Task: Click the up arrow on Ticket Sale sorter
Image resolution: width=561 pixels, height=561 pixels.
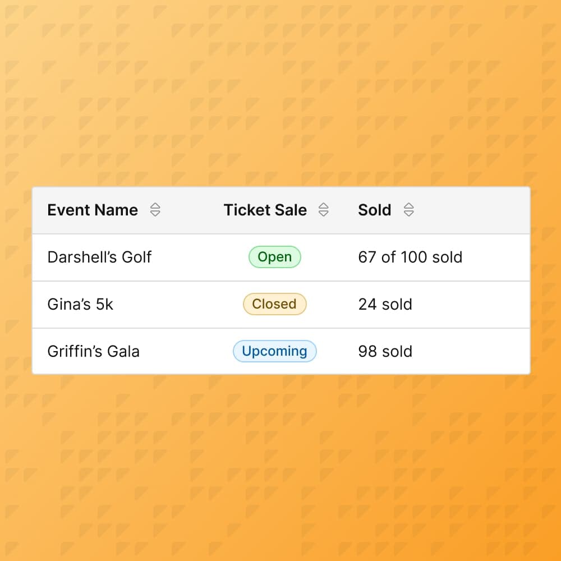Action: coord(324,206)
